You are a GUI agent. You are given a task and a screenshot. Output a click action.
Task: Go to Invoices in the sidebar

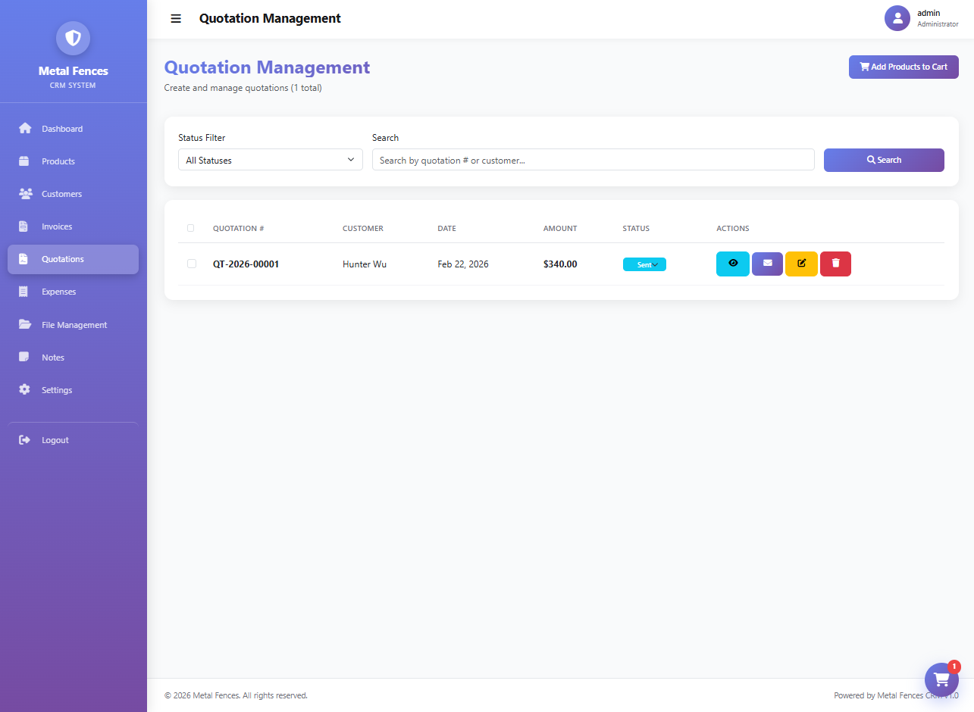tap(57, 226)
